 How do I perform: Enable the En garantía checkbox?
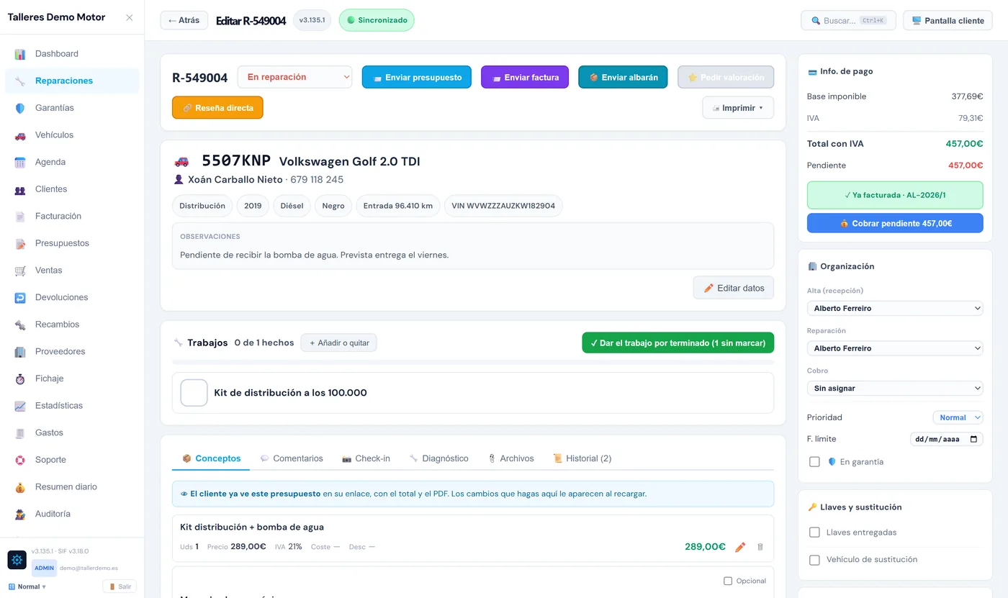(814, 462)
